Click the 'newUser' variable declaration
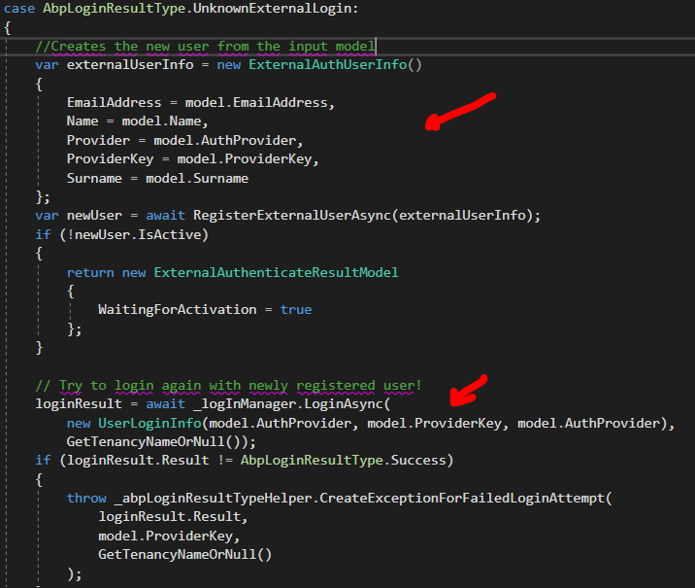 (x=94, y=215)
